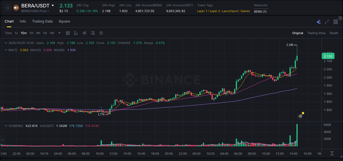Open chart settings via hexagon gear icon
343x161 pixels.
[x=101, y=33]
